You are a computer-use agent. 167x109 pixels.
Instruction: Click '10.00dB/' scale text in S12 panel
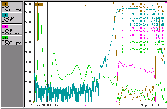[8, 18]
